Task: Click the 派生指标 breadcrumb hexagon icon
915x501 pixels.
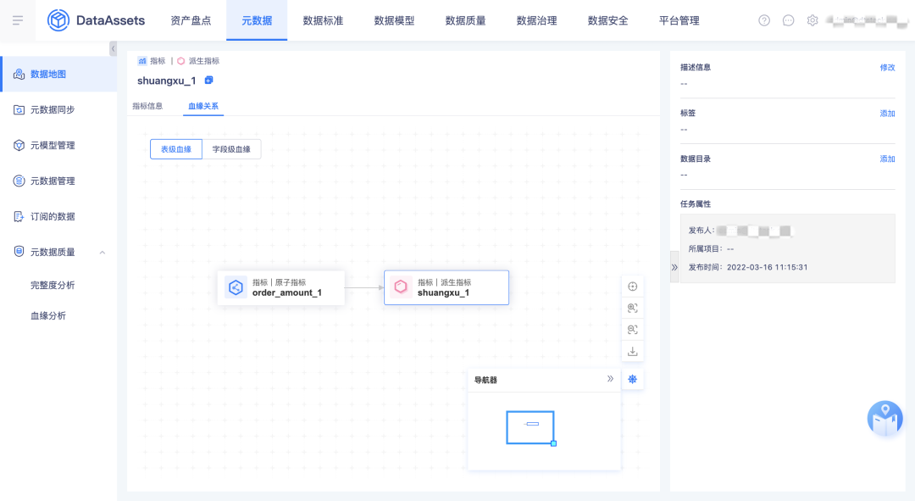Action: coord(181,61)
